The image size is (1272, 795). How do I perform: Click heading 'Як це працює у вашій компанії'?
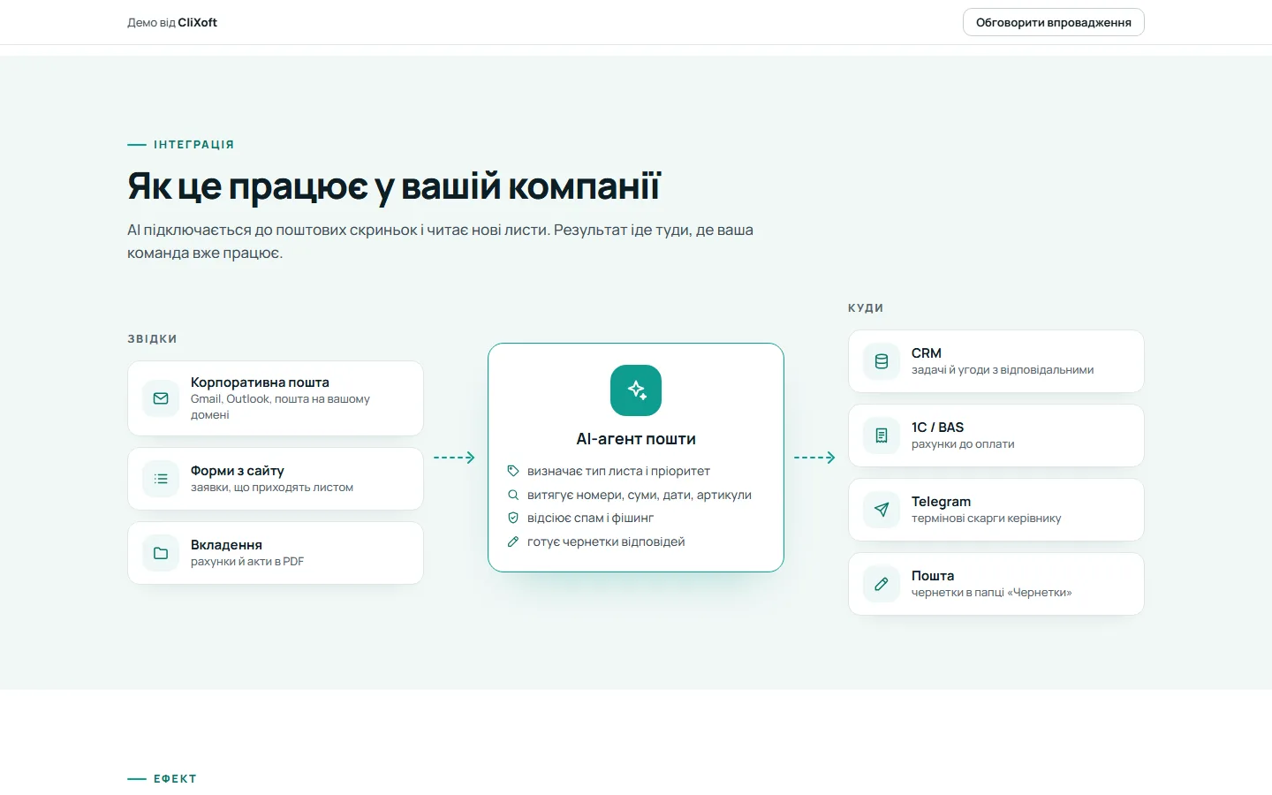[x=394, y=186]
